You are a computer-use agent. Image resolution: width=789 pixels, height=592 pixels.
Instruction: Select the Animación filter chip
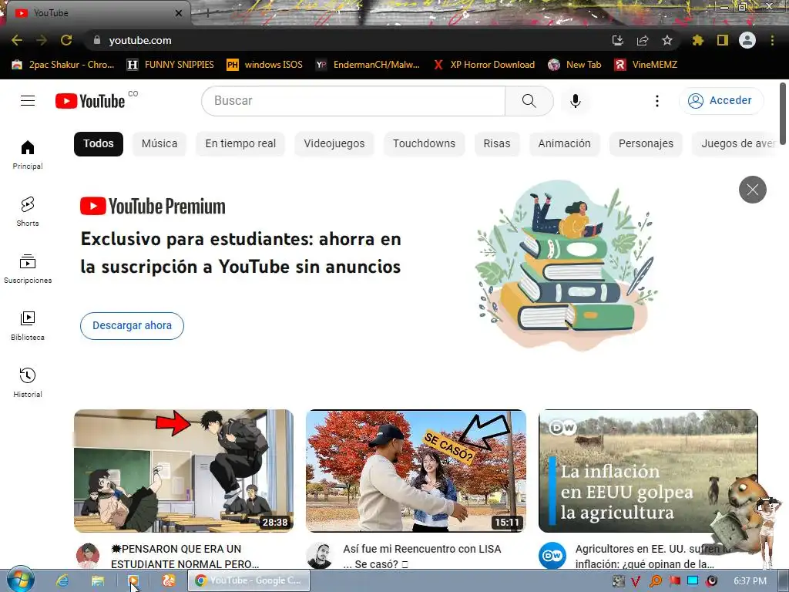coord(565,144)
